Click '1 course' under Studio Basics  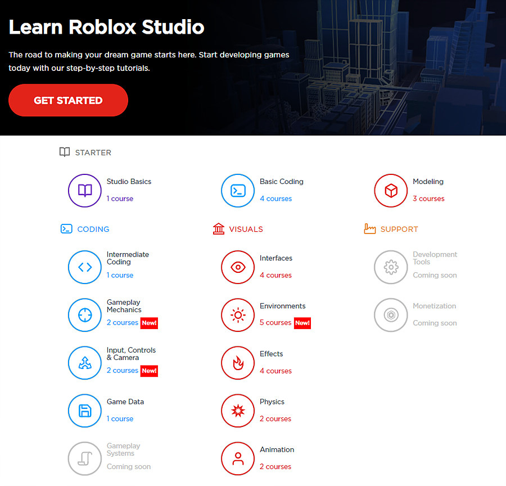point(120,199)
